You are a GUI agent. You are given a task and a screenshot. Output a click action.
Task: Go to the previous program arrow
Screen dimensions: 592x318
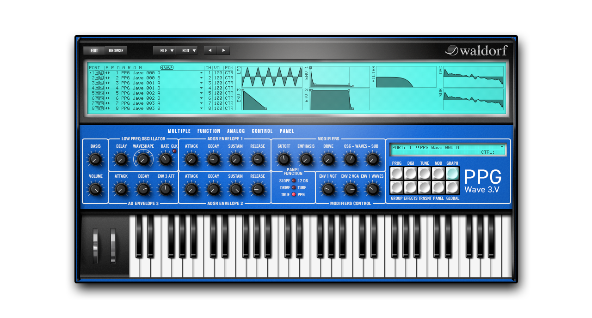click(x=210, y=51)
